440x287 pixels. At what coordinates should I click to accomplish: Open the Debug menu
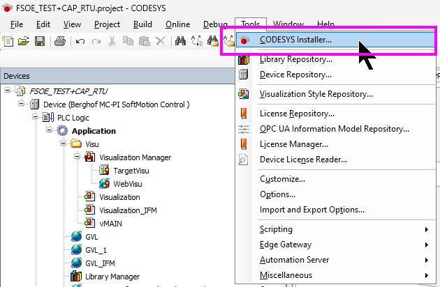216,24
